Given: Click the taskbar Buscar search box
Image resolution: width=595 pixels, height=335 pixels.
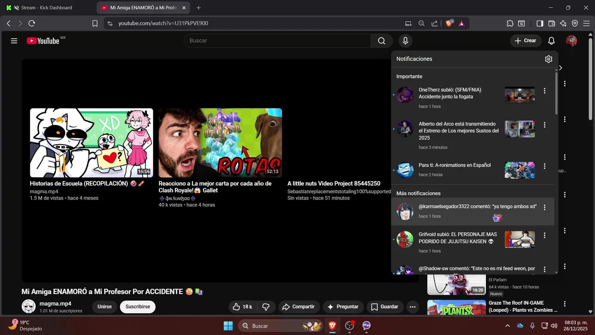Looking at the screenshot, I should [281, 326].
